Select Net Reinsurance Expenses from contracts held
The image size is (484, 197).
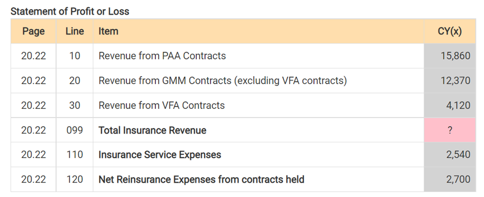pyautogui.click(x=201, y=179)
